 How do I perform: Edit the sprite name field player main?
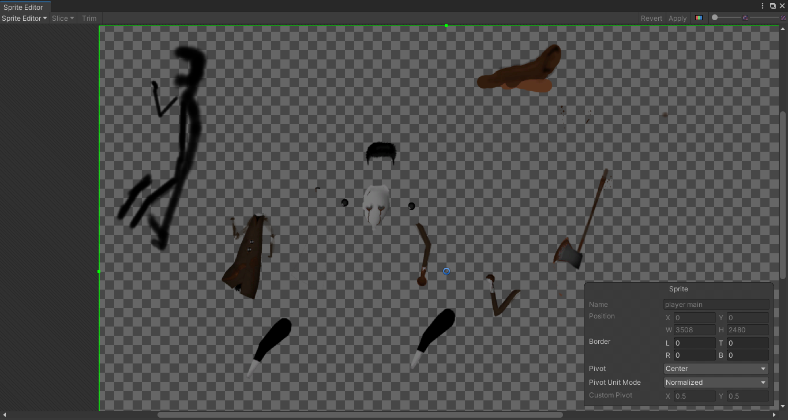(716, 304)
